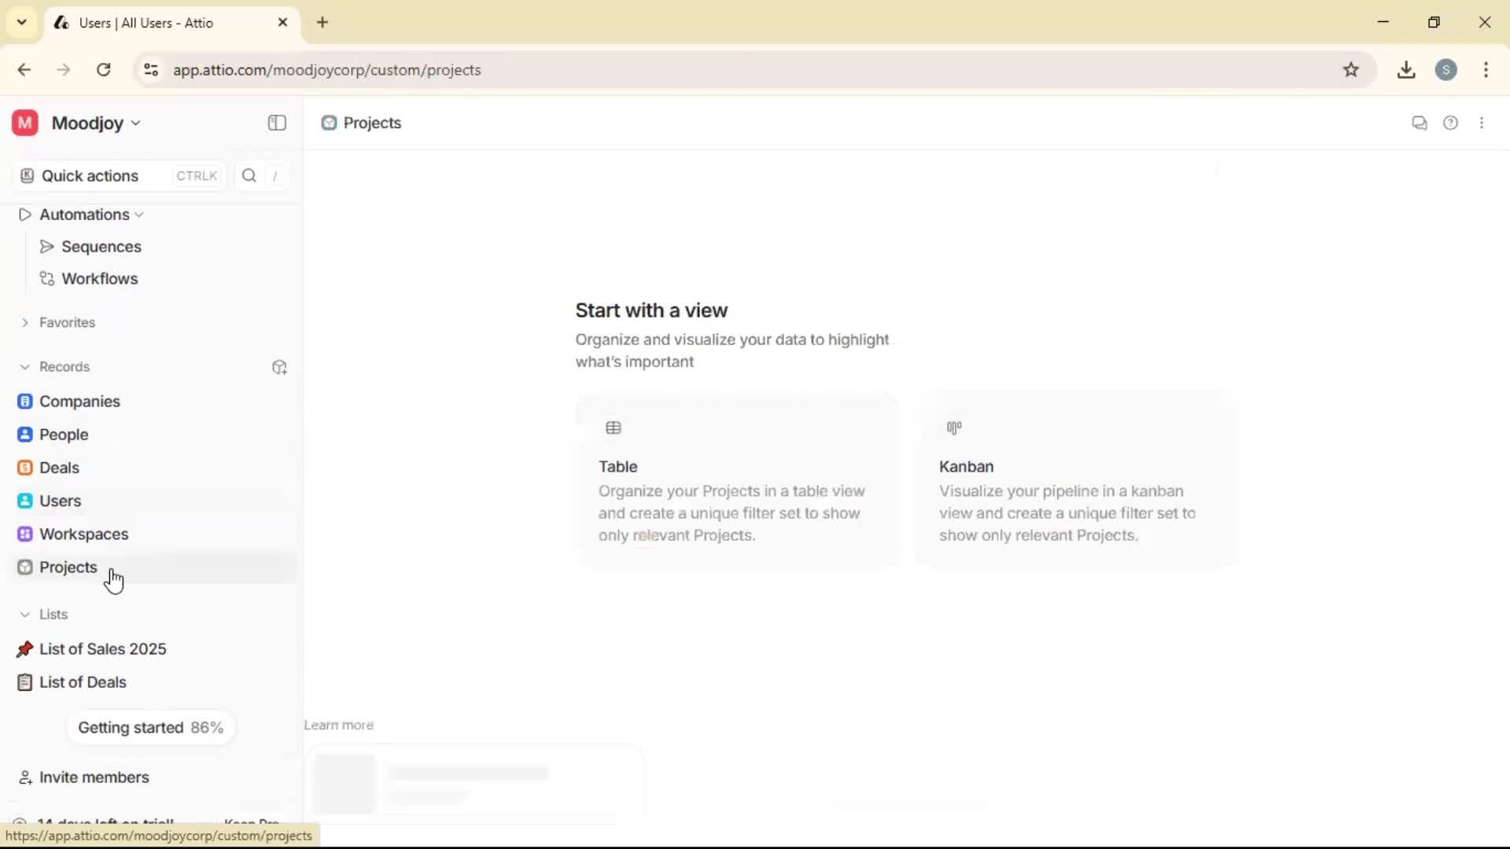Click the help question mark icon
The image size is (1510, 849).
(1451, 123)
